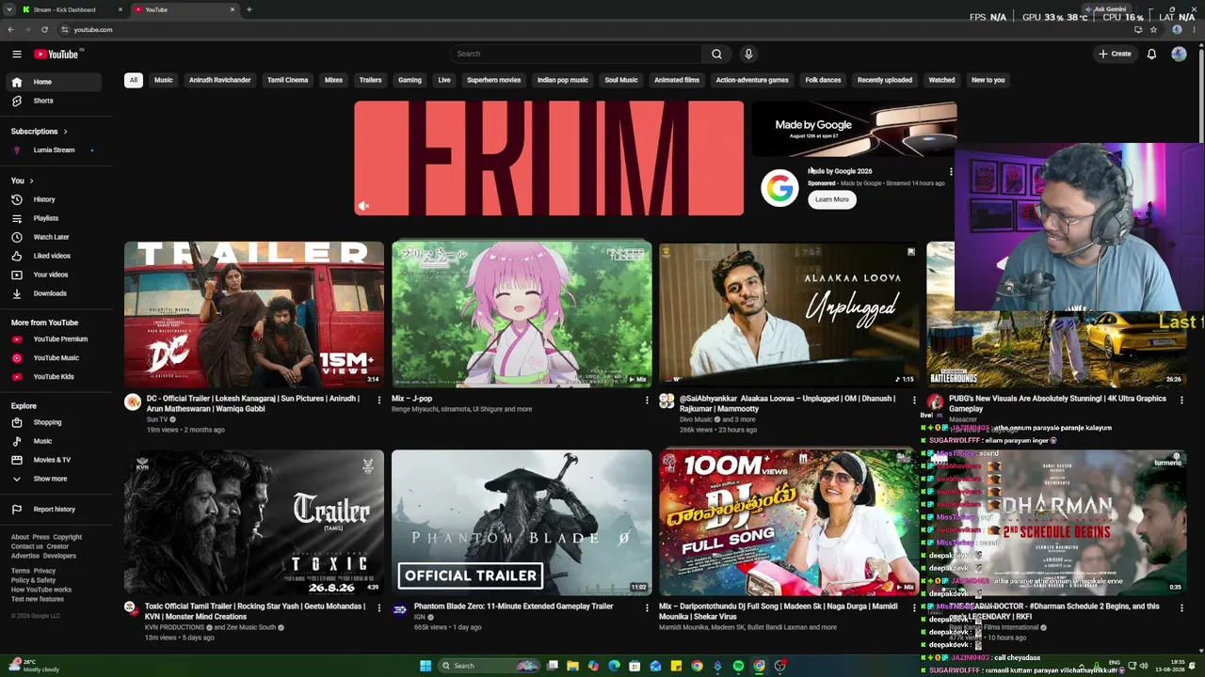Open the notifications bell
Viewport: 1205px width, 677px height.
click(x=1151, y=54)
